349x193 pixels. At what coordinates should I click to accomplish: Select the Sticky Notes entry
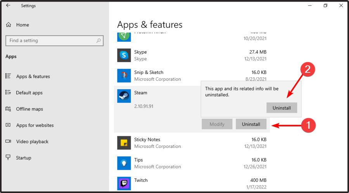(x=147, y=140)
